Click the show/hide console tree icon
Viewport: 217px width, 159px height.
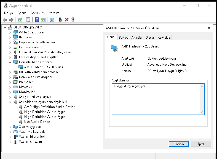pos(20,20)
